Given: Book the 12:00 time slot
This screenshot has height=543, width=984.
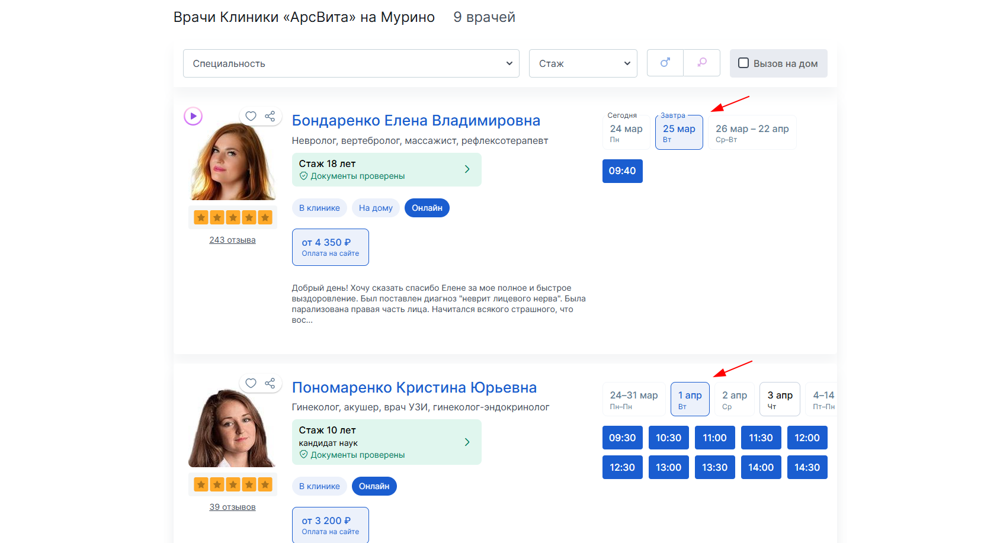Looking at the screenshot, I should coord(807,438).
